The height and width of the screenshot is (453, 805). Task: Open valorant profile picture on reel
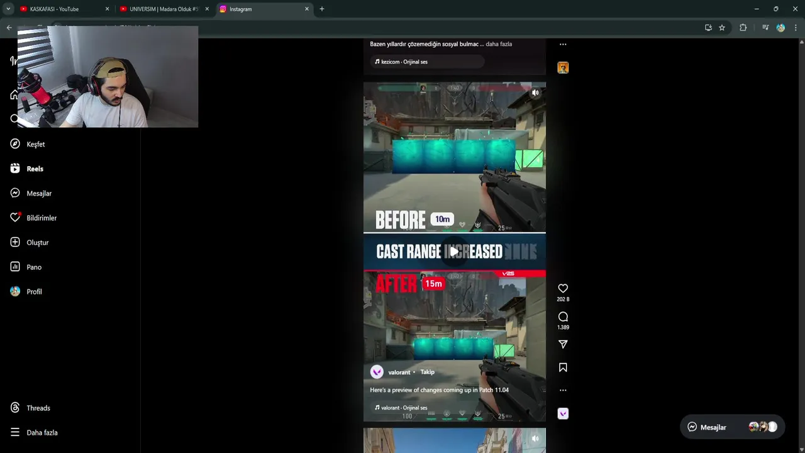tap(377, 372)
